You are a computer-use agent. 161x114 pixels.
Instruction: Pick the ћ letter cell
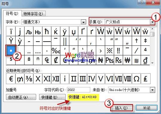(x=47, y=31)
